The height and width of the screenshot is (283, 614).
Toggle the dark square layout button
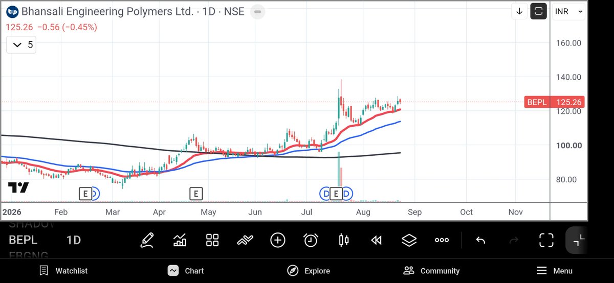538,11
